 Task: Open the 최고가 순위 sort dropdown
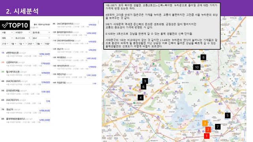tap(23, 38)
